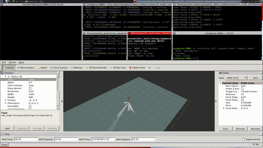
Task: Enable the Experimental checkbox
Action: click(x=244, y=139)
